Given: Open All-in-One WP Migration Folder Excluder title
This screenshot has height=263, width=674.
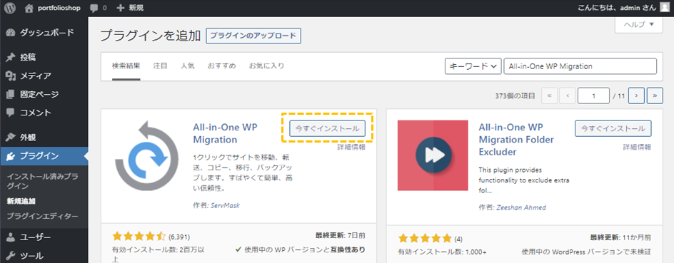Looking at the screenshot, I should pos(516,140).
